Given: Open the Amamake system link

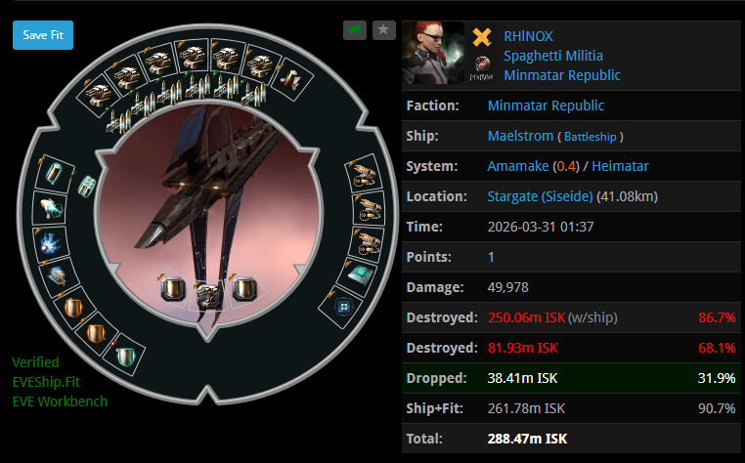Looking at the screenshot, I should [518, 166].
